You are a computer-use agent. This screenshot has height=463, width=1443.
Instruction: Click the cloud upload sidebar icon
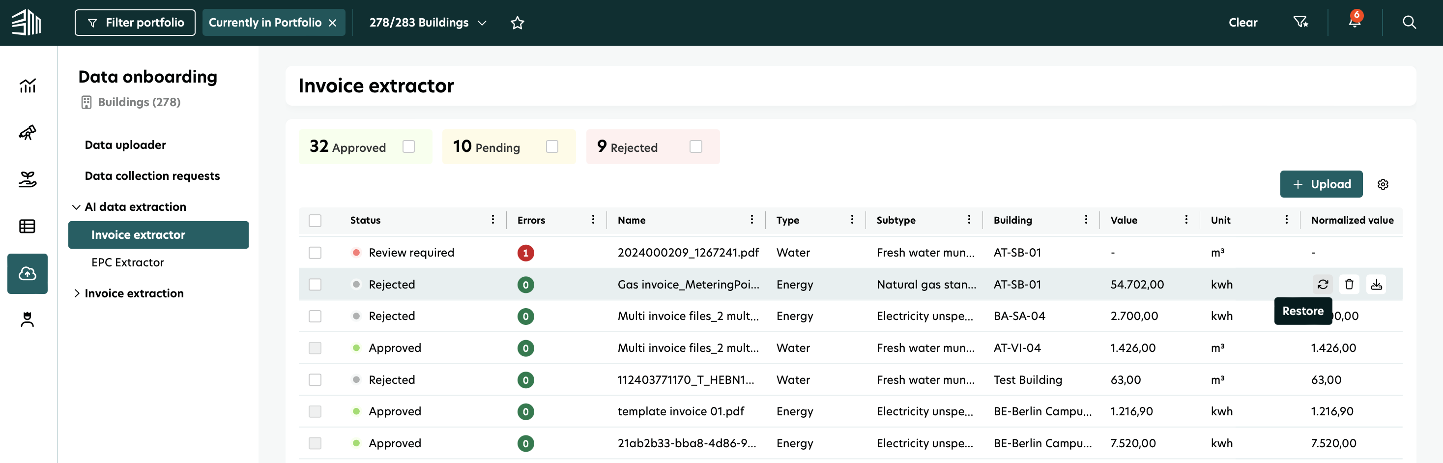28,274
